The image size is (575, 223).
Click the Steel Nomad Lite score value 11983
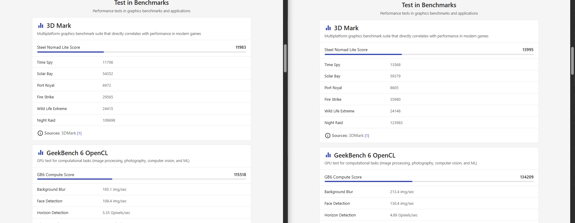tap(241, 48)
